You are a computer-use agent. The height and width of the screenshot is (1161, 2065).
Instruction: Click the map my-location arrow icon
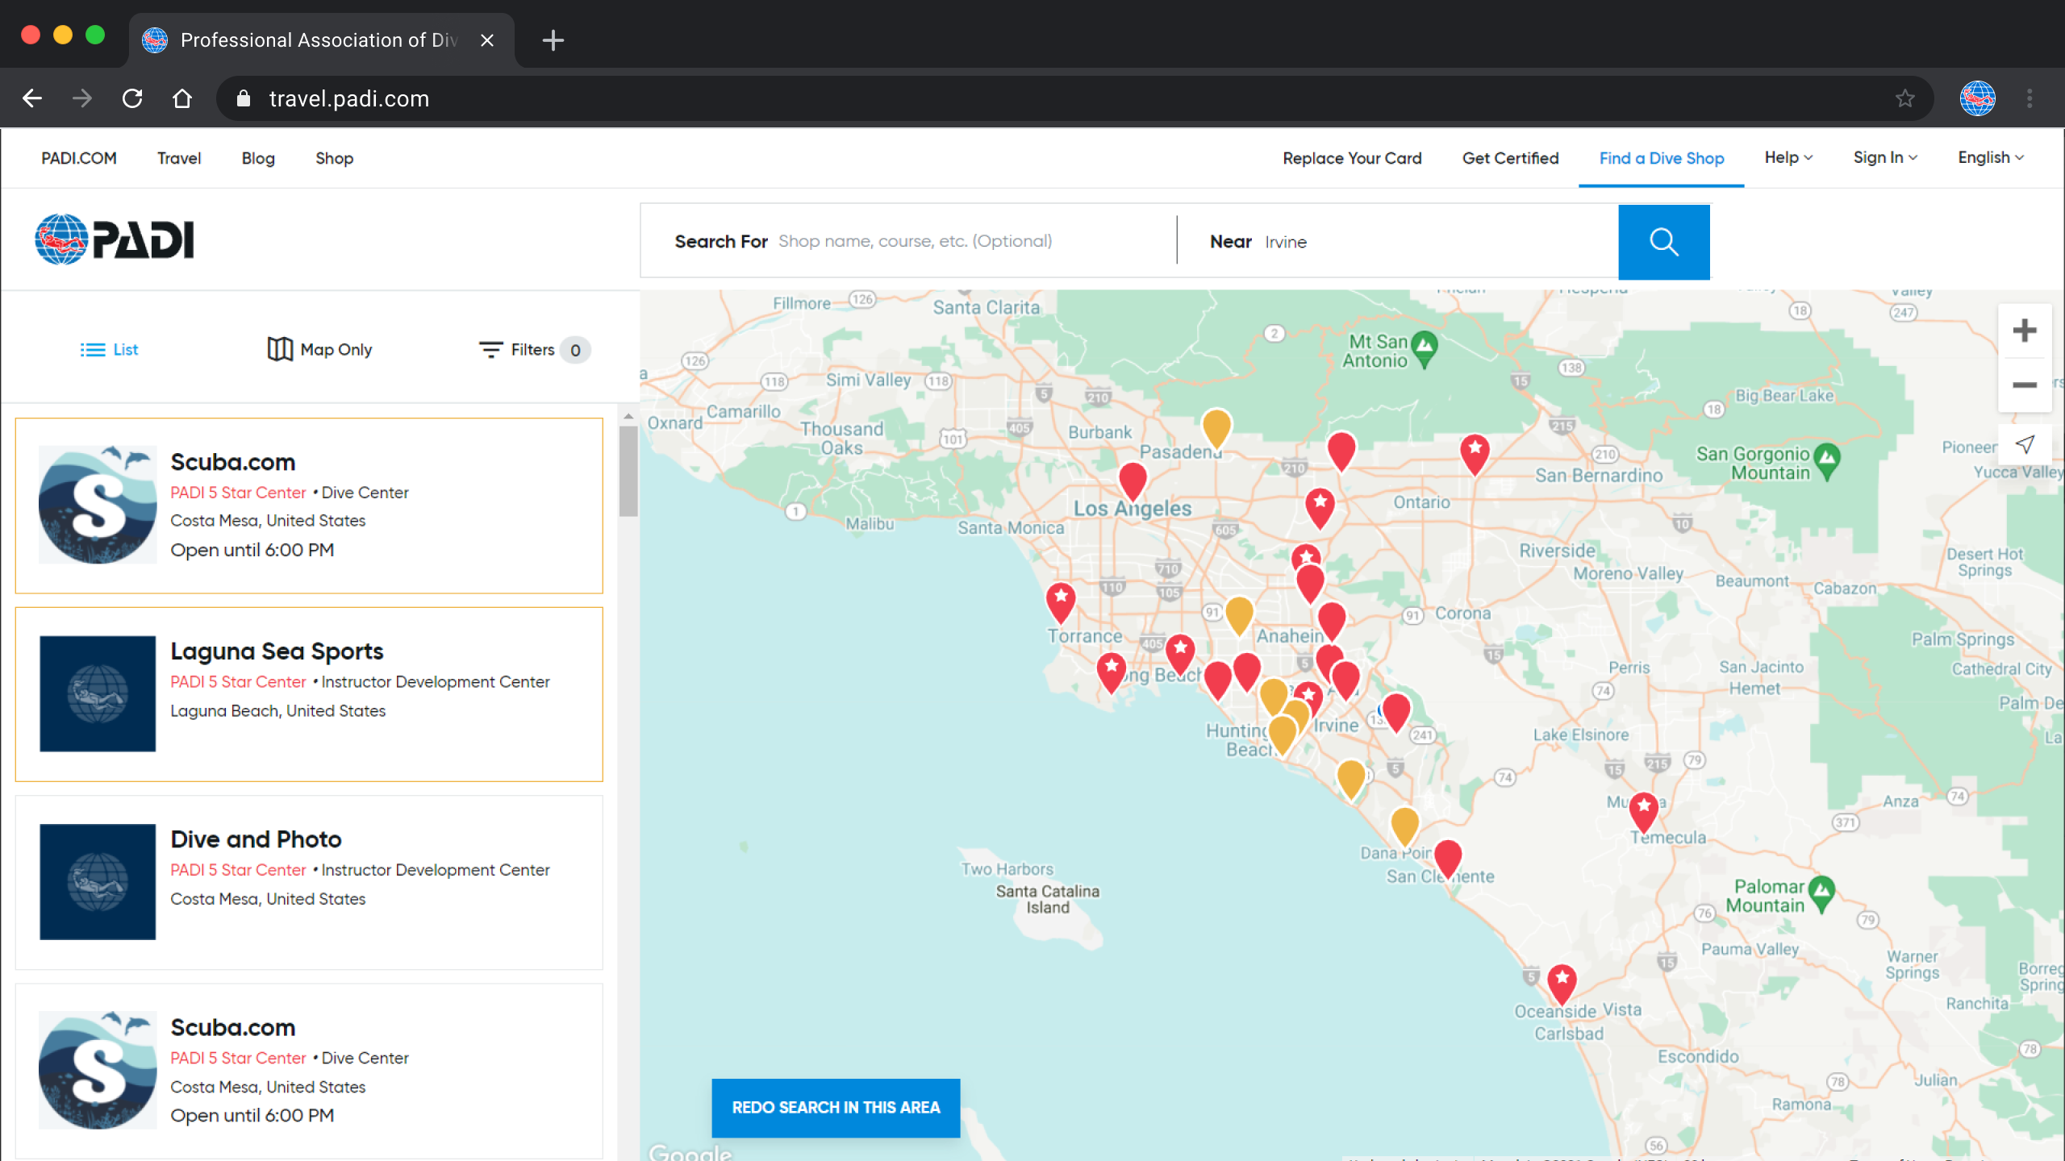coord(2024,444)
